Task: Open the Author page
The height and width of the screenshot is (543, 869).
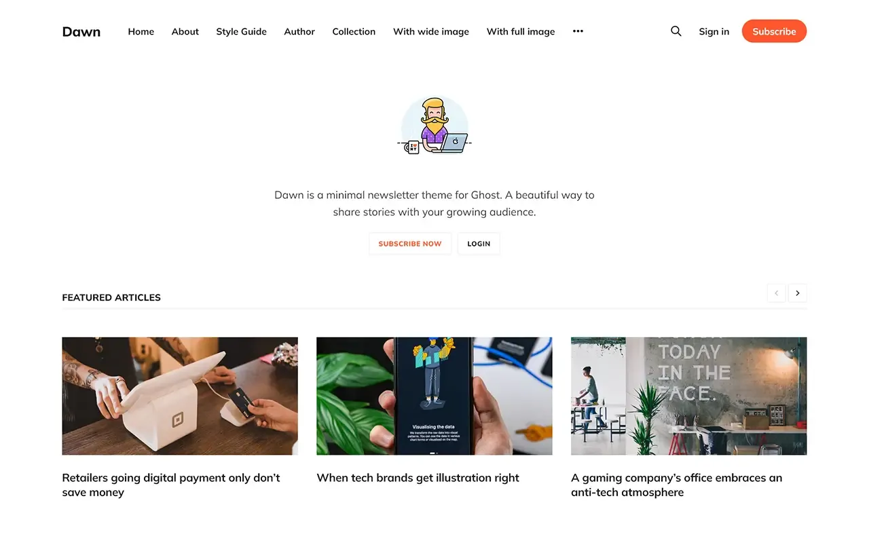Action: pyautogui.click(x=299, y=31)
